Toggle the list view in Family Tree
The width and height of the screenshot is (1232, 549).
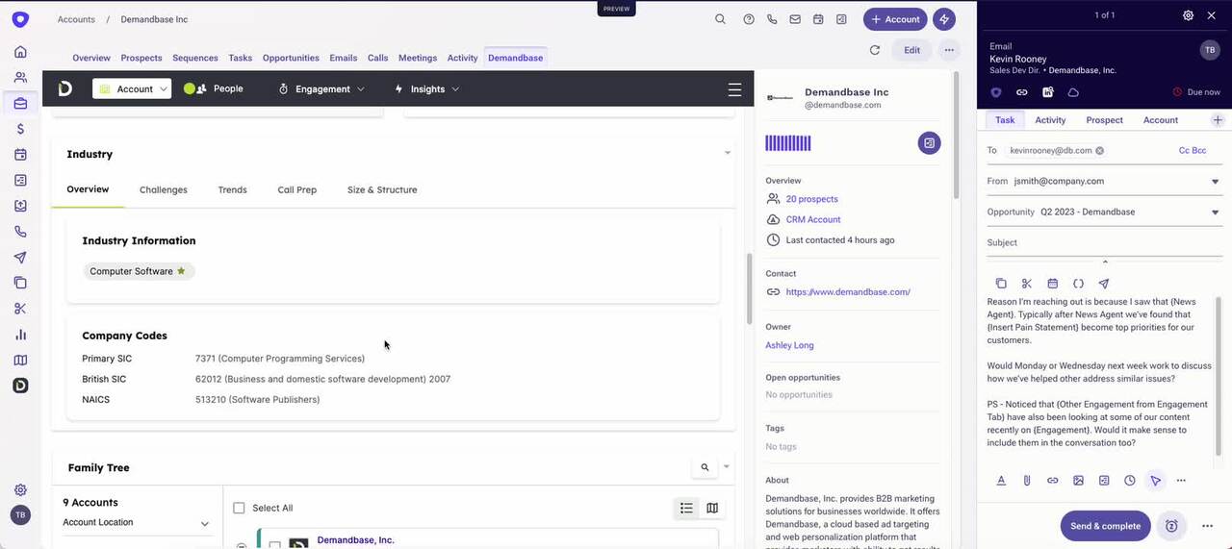tap(686, 508)
